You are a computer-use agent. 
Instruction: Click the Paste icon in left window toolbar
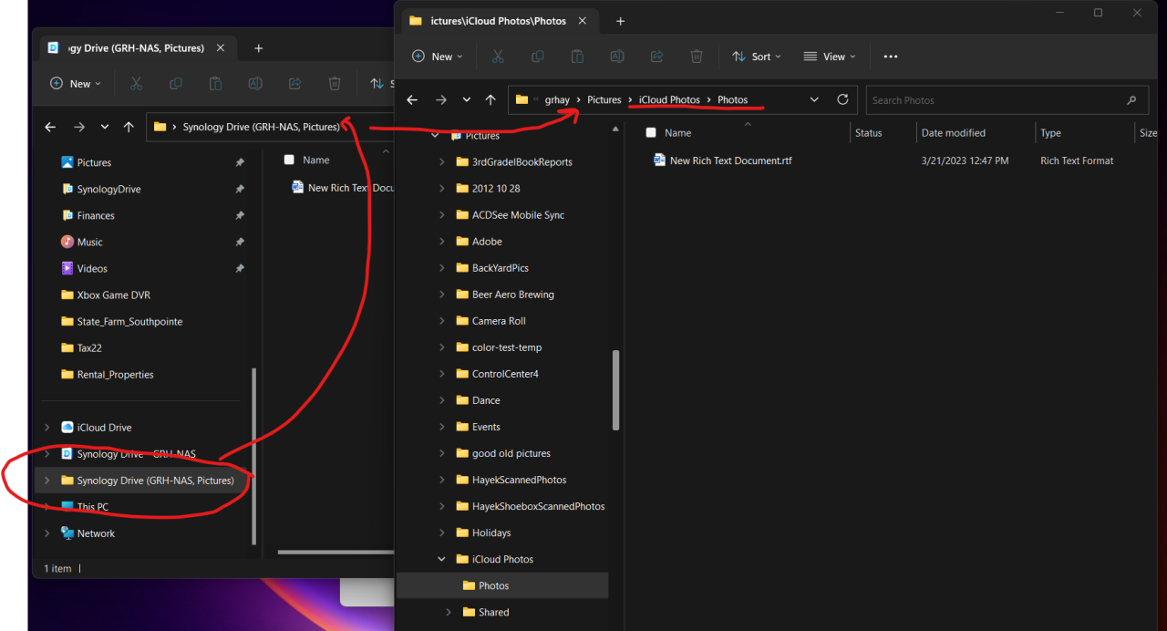click(x=215, y=84)
